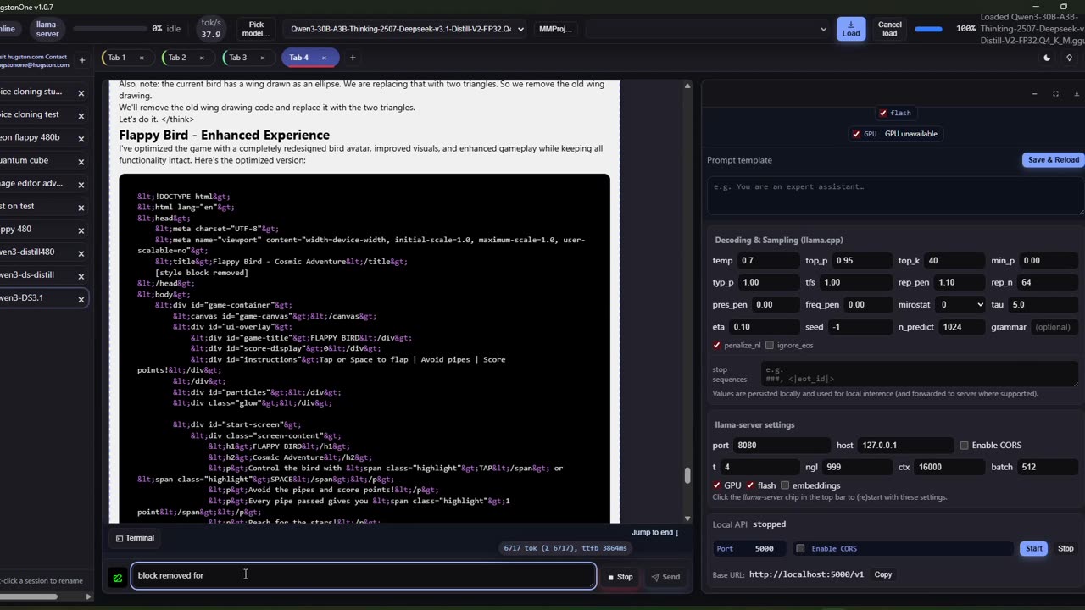Click Save & Reload button
The width and height of the screenshot is (1085, 610).
tap(1054, 160)
